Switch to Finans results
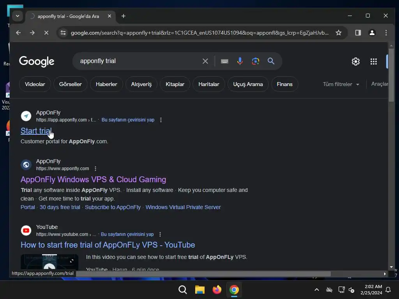The image size is (399, 299). [x=284, y=84]
